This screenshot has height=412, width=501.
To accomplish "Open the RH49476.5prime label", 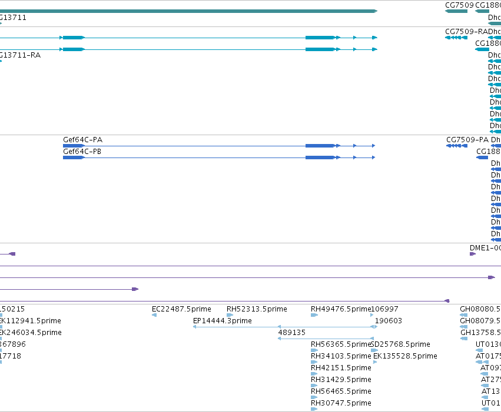I will [341, 309].
